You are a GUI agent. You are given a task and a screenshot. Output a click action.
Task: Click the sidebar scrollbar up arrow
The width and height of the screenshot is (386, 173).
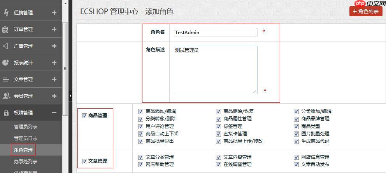click(65, 3)
